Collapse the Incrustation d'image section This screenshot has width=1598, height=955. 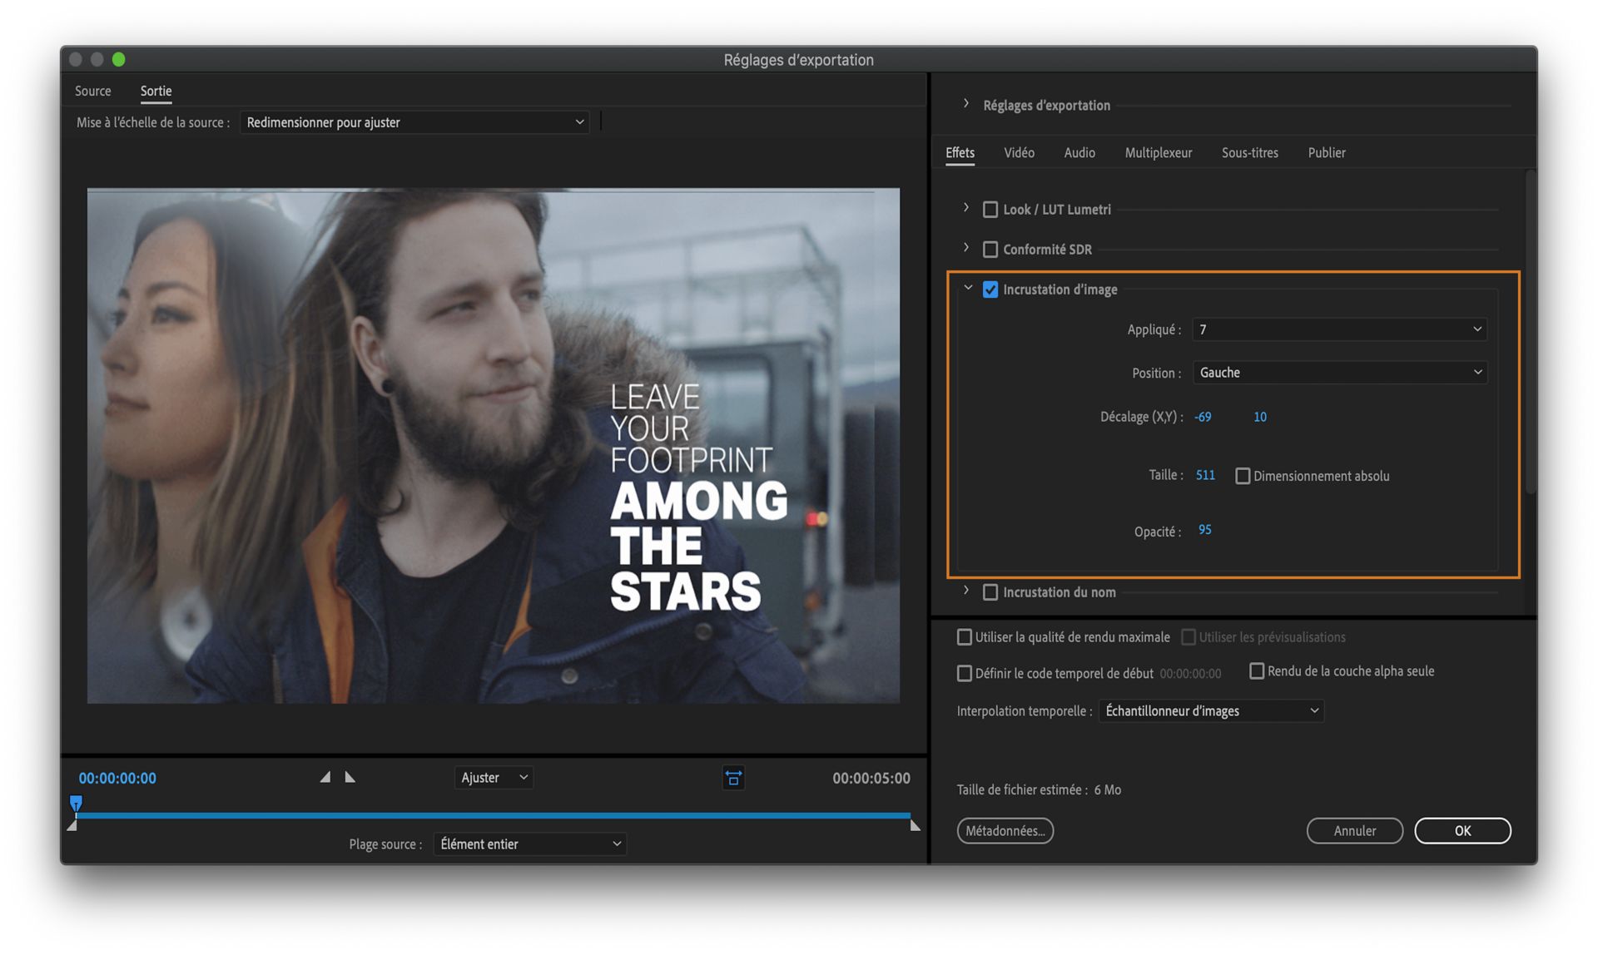pyautogui.click(x=967, y=288)
